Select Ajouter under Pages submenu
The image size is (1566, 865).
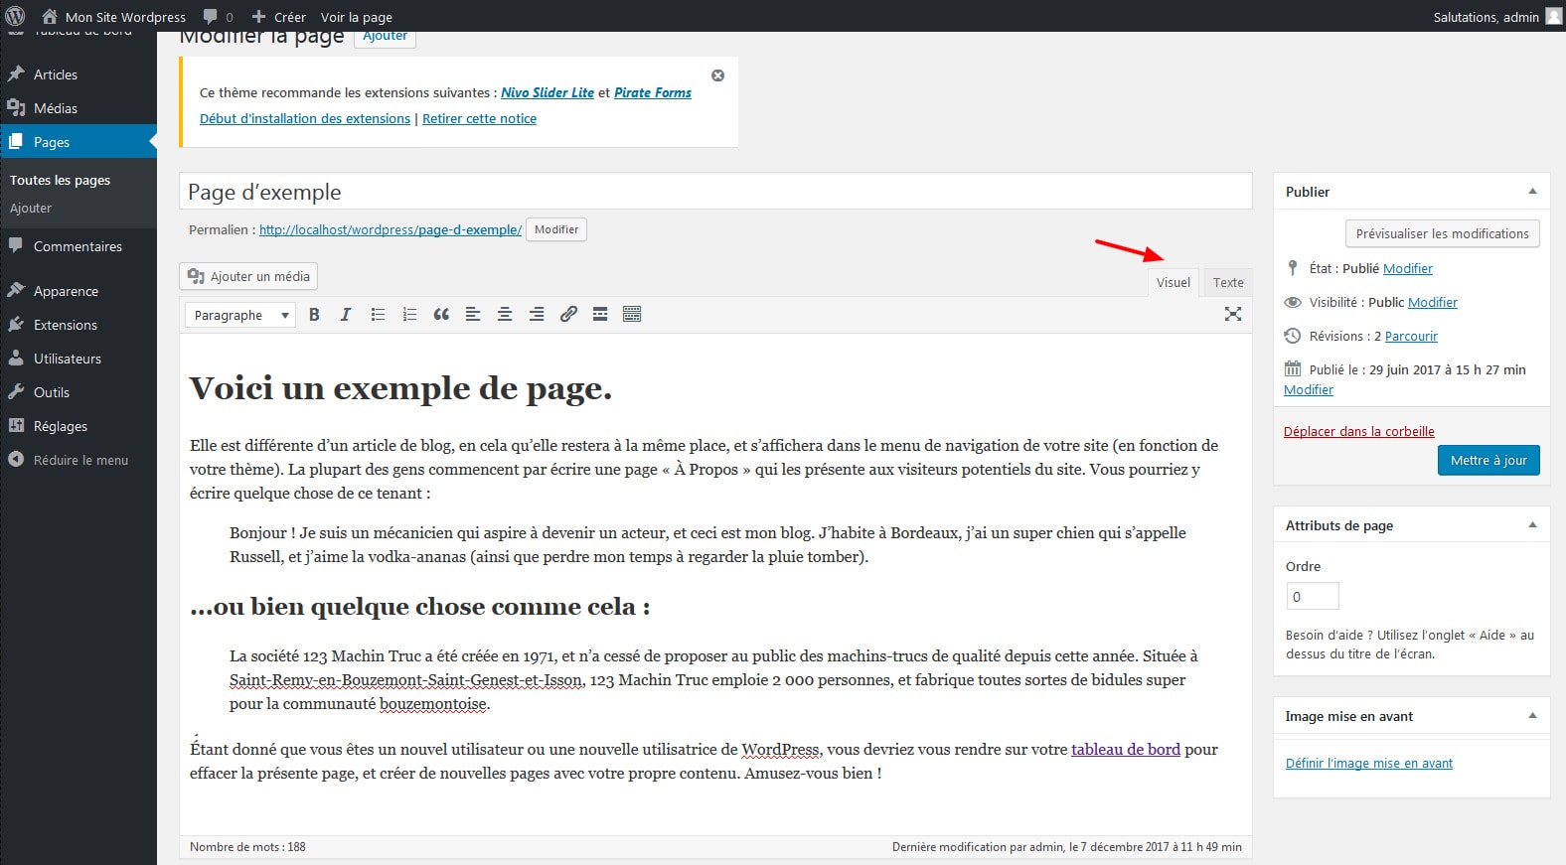pyautogui.click(x=31, y=208)
